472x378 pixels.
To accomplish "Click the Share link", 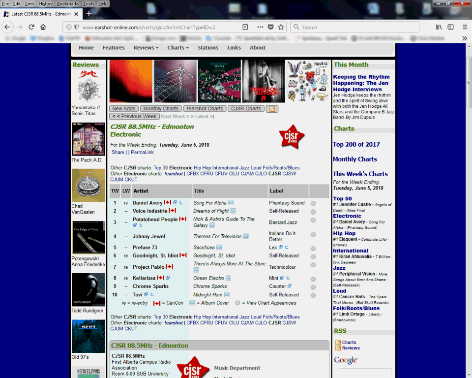I will pyautogui.click(x=118, y=152).
